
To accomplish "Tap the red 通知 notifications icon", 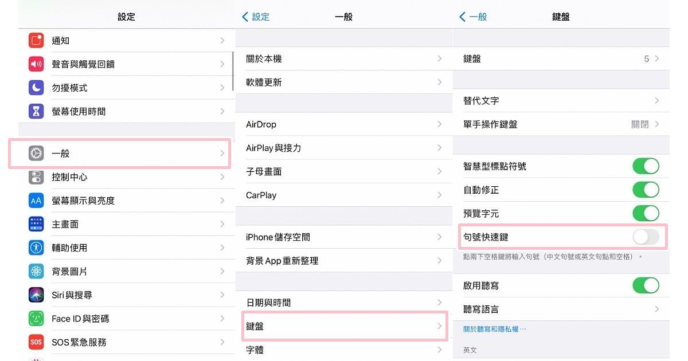I will (36, 41).
